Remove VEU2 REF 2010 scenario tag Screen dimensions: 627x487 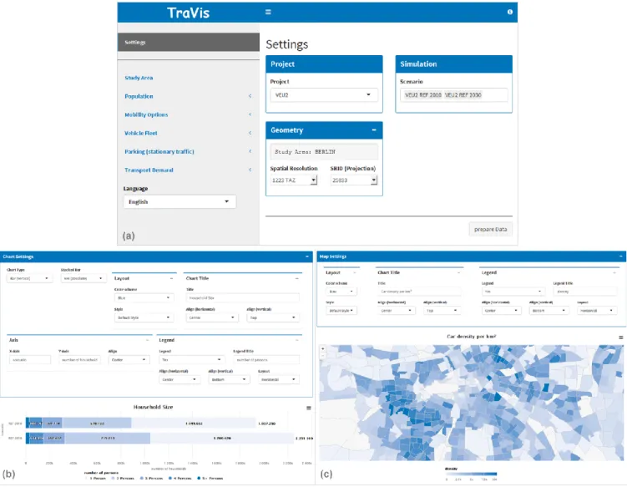[423, 95]
